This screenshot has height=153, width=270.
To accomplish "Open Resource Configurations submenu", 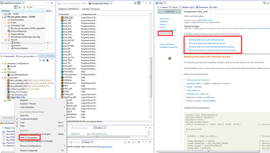I will click(x=41, y=146).
